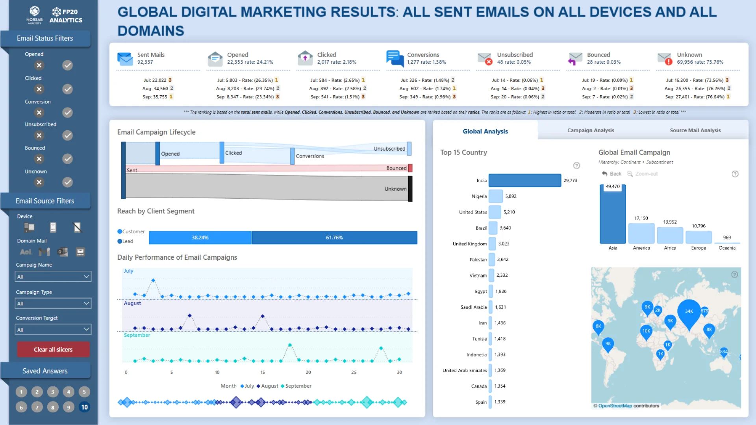
Task: Select the mobile phone device filter
Action: click(x=53, y=227)
